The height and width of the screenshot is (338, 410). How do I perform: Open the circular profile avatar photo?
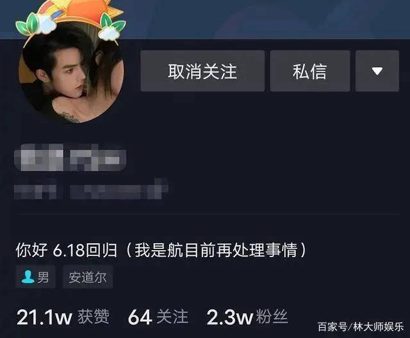(x=71, y=73)
